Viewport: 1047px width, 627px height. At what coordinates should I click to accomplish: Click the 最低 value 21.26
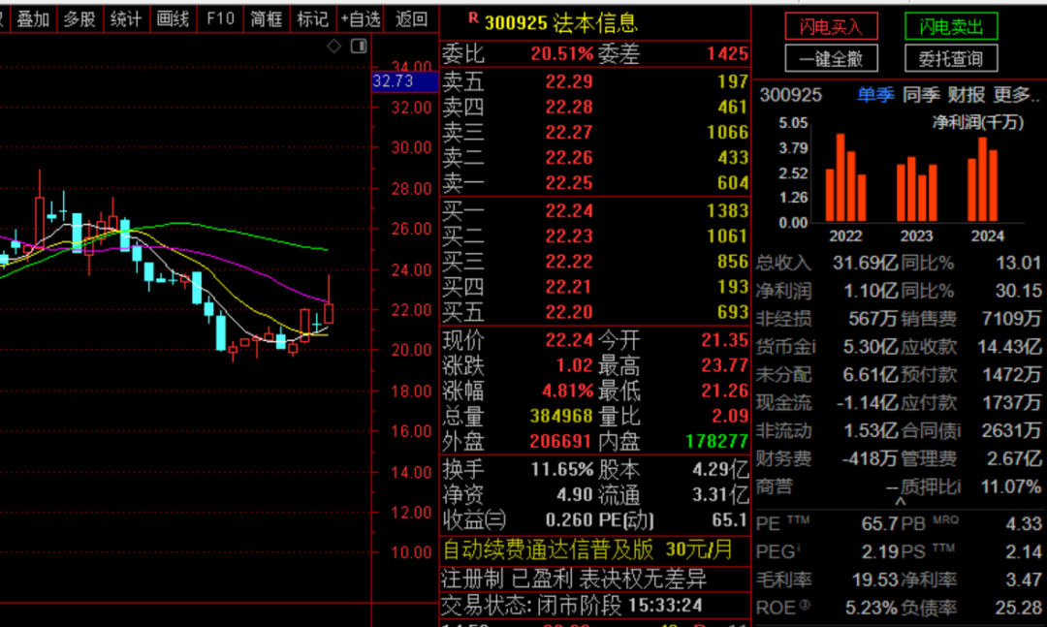point(724,392)
